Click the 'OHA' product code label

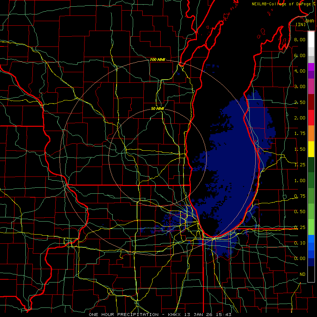point(310,21)
